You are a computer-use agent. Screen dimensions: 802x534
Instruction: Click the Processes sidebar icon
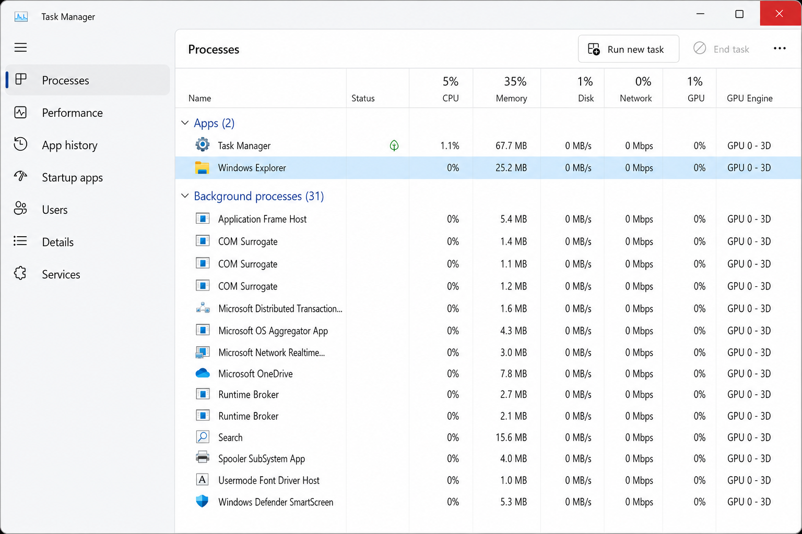pyautogui.click(x=21, y=79)
